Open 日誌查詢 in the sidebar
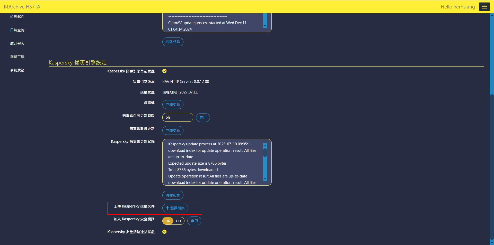 click(17, 30)
